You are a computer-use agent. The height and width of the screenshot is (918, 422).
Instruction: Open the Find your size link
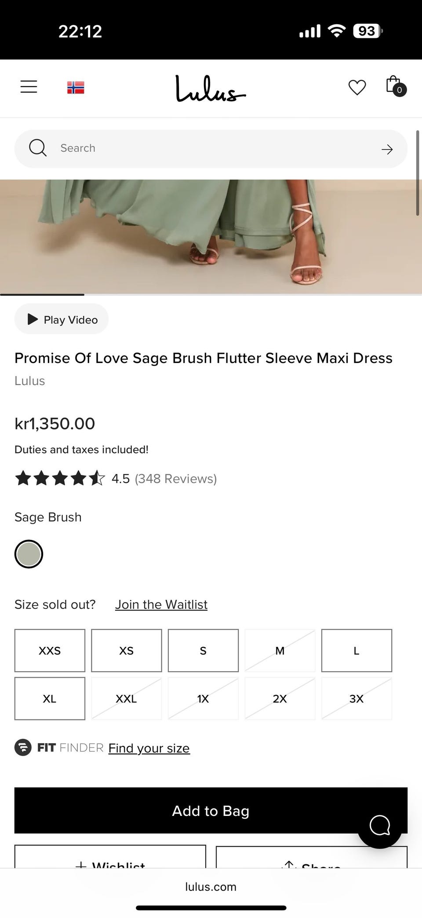[x=149, y=748]
